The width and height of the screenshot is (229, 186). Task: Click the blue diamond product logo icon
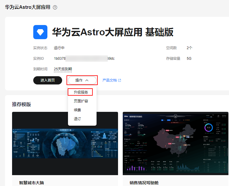[x=40, y=32]
